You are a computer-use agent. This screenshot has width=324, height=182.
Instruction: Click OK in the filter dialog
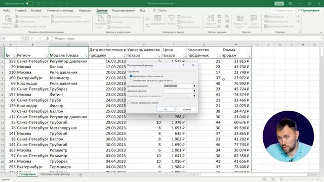click(166, 109)
